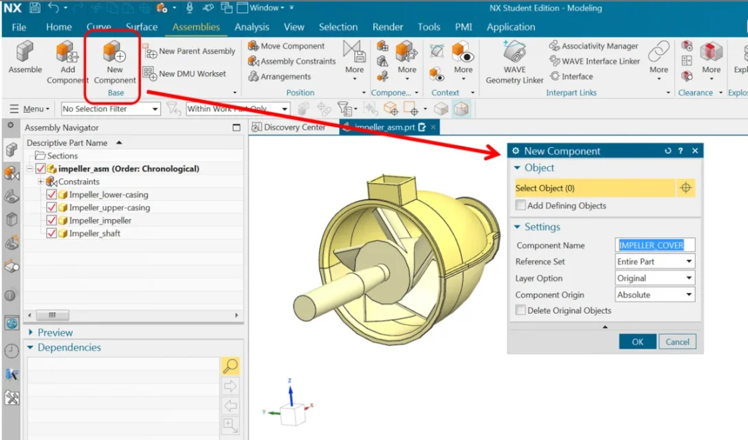Viewport: 748px width, 440px height.
Task: Switch to the Analysis ribbon tab
Action: tap(252, 27)
